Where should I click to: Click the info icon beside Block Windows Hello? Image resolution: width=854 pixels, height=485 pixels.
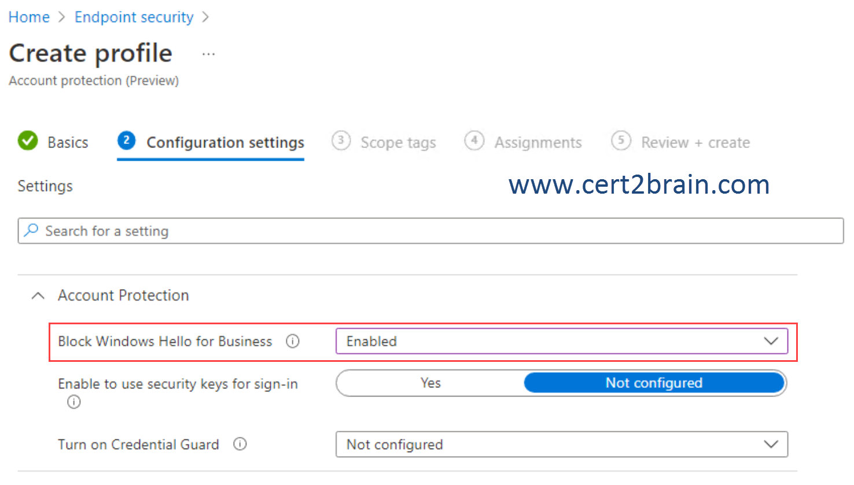pos(293,341)
